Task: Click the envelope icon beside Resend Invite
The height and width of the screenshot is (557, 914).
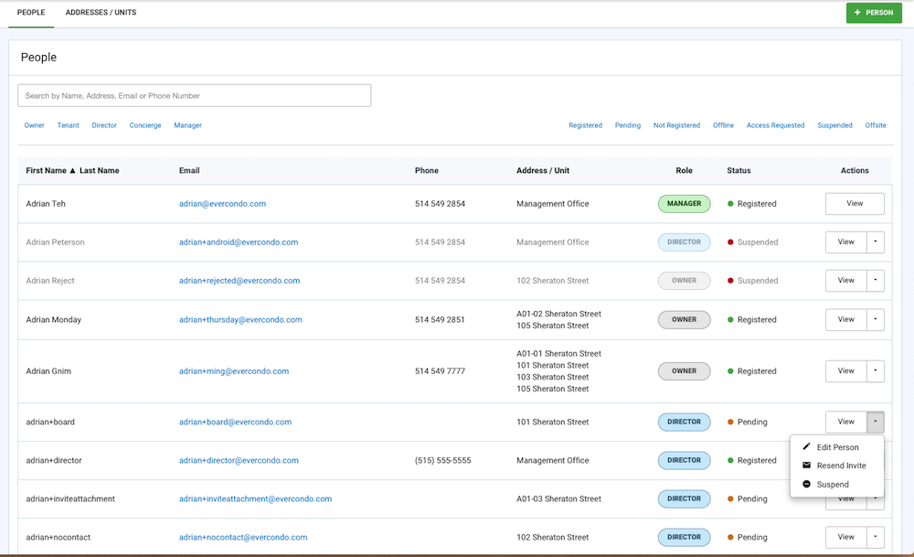Action: pyautogui.click(x=807, y=466)
